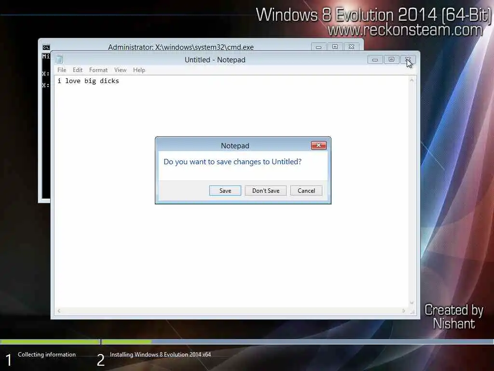Click the Notepad text editing area
This screenshot has width=494, height=371.
point(232,191)
